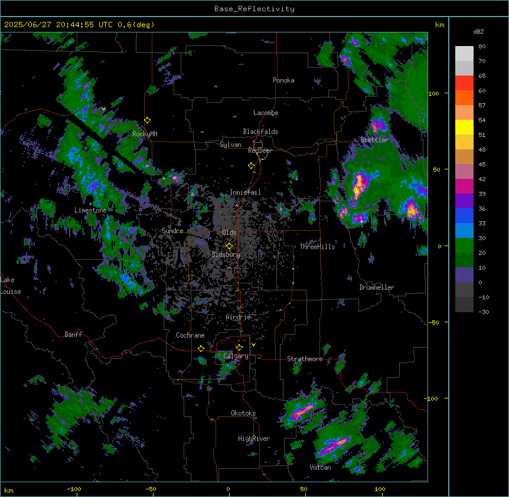Image resolution: width=509 pixels, height=497 pixels.
Task: Click the Blackfalds town label
Action: (260, 132)
